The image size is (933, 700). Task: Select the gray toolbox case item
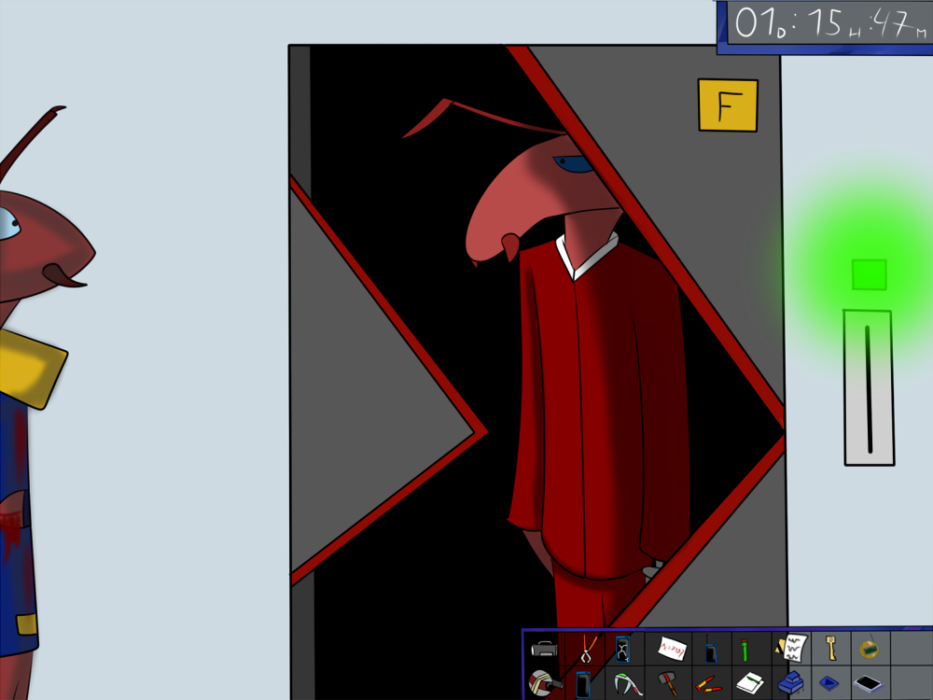tap(545, 648)
